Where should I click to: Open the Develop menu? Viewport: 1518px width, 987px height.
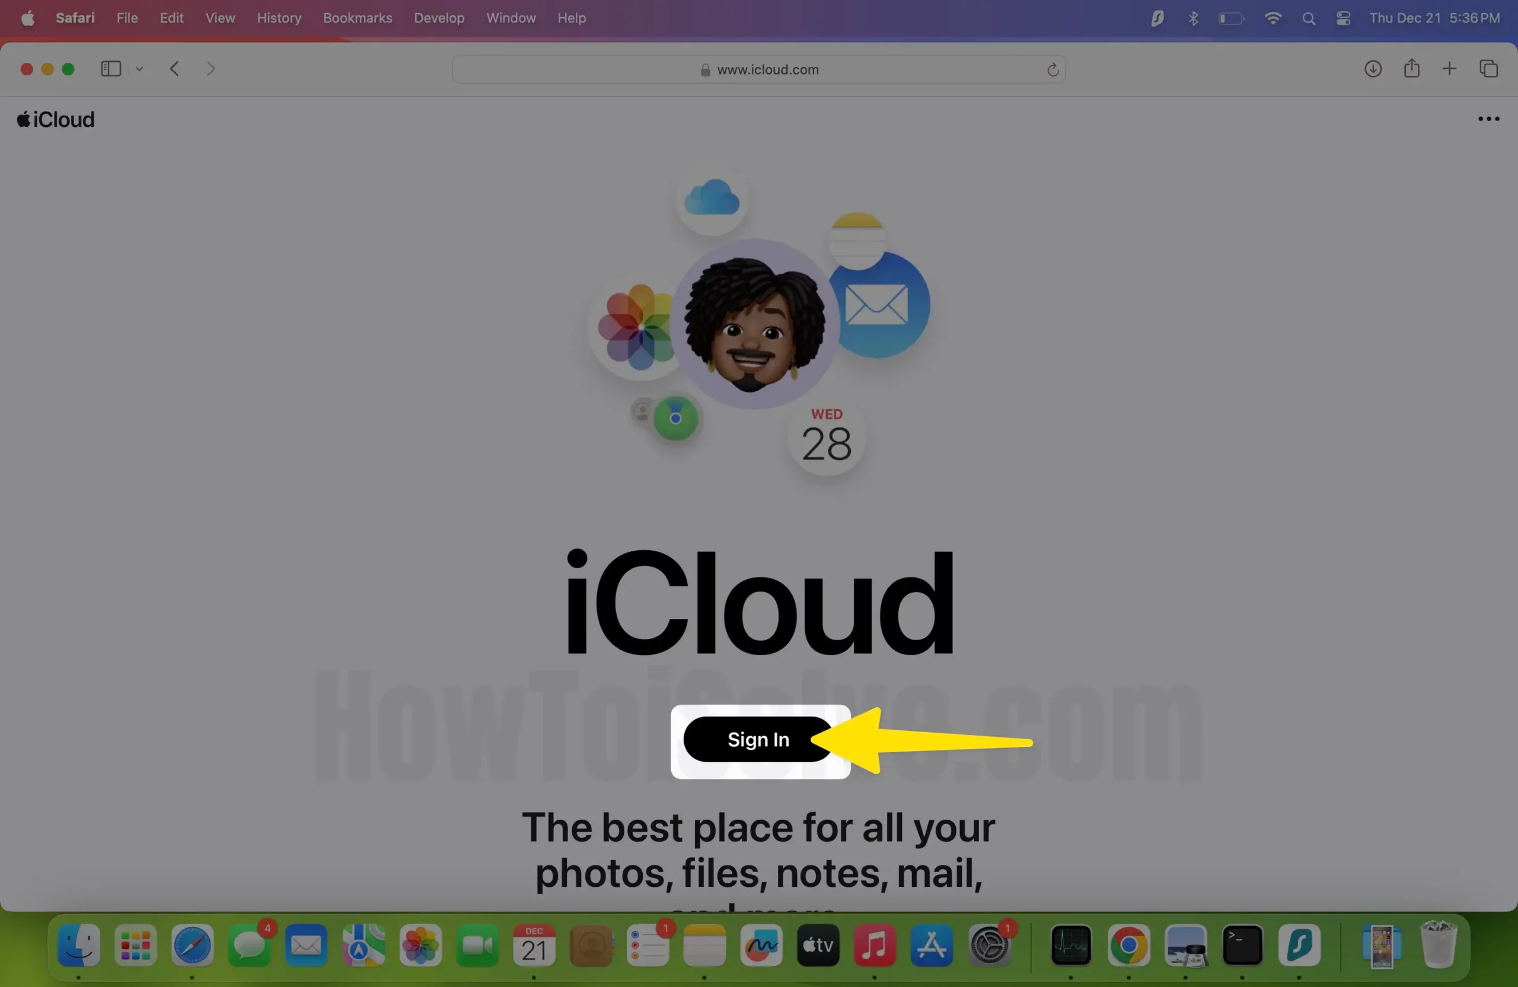click(x=438, y=18)
